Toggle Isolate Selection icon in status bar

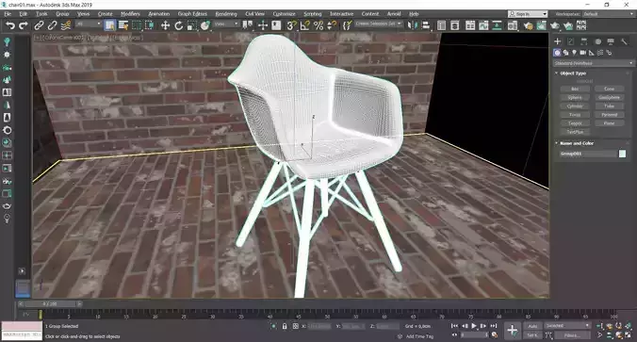274,326
